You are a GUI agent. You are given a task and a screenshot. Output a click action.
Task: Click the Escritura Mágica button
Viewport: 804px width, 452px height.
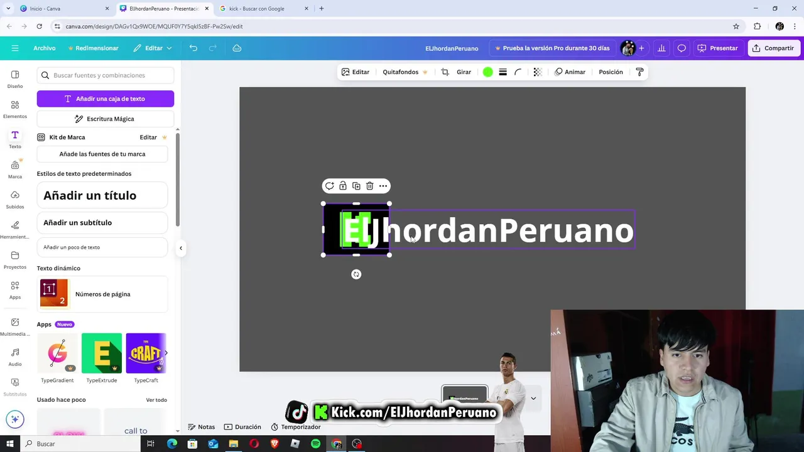point(106,119)
